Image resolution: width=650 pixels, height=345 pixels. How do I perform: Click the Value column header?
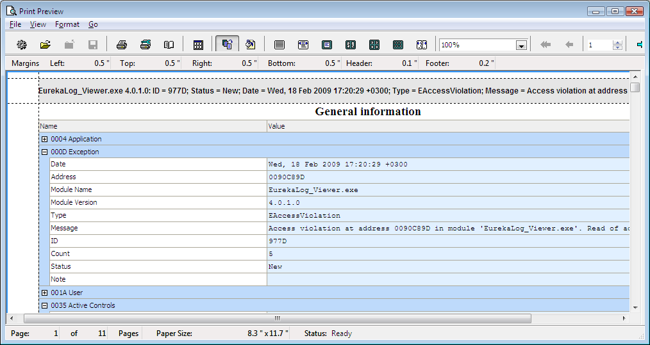(448, 126)
